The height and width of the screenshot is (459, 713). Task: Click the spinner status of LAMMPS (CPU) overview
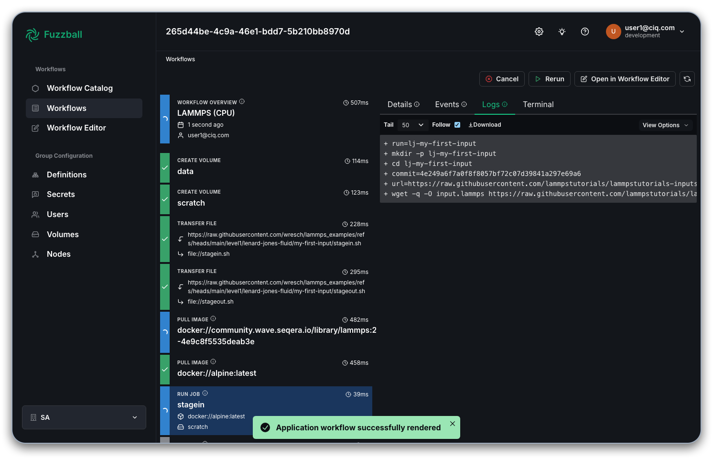pyautogui.click(x=165, y=119)
